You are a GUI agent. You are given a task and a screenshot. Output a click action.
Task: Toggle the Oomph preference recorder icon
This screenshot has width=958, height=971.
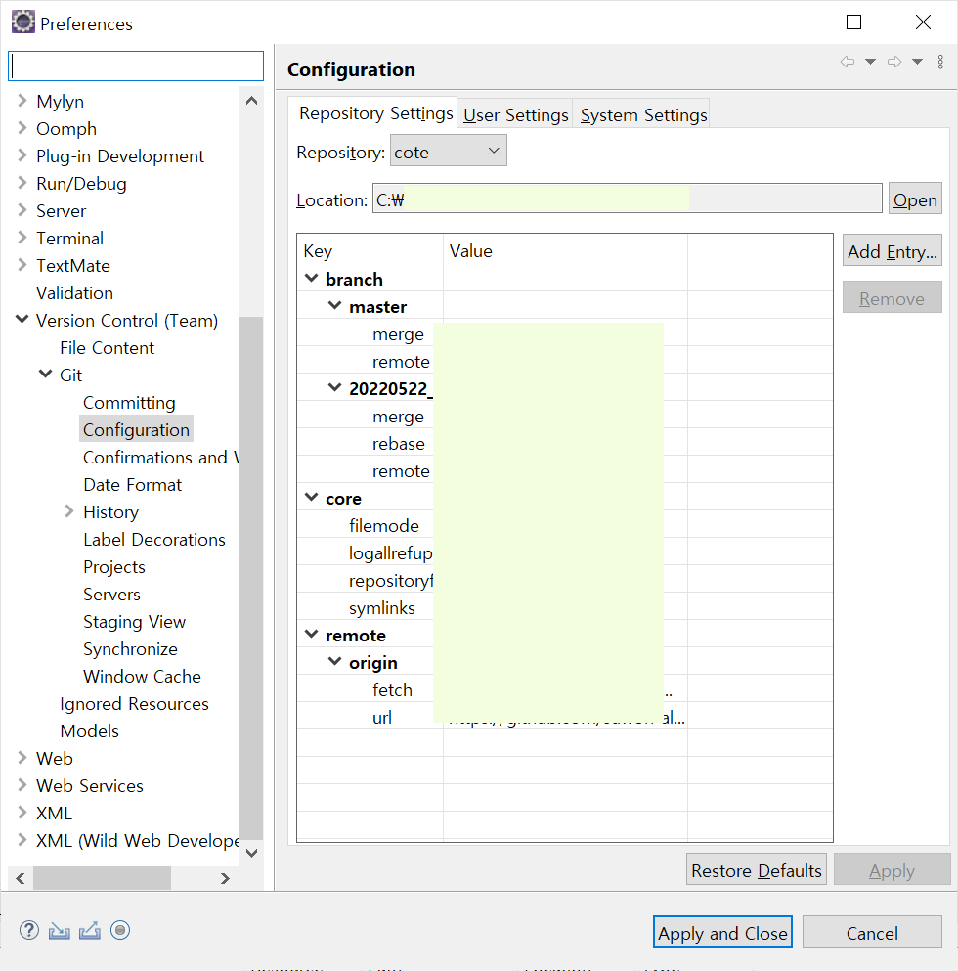pyautogui.click(x=120, y=930)
